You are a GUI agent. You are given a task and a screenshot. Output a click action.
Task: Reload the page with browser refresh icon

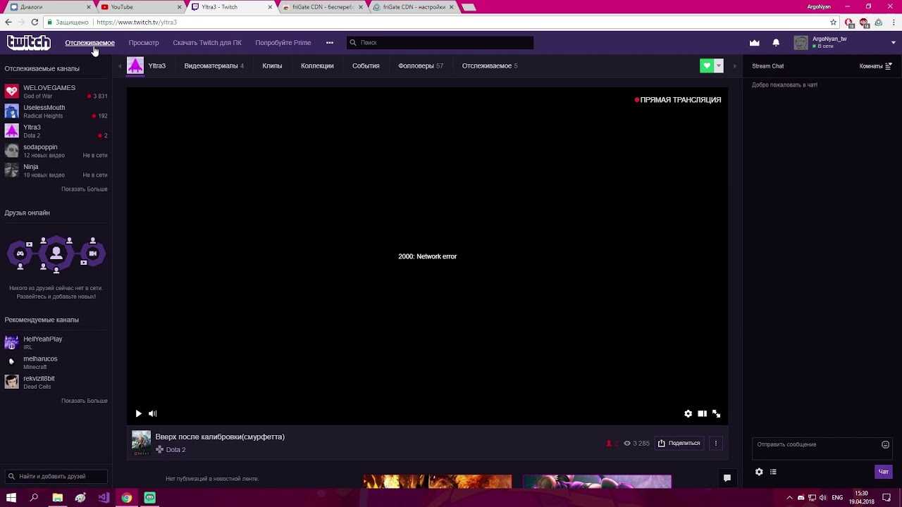click(x=35, y=23)
